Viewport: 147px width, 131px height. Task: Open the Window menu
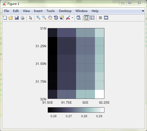coord(81,11)
